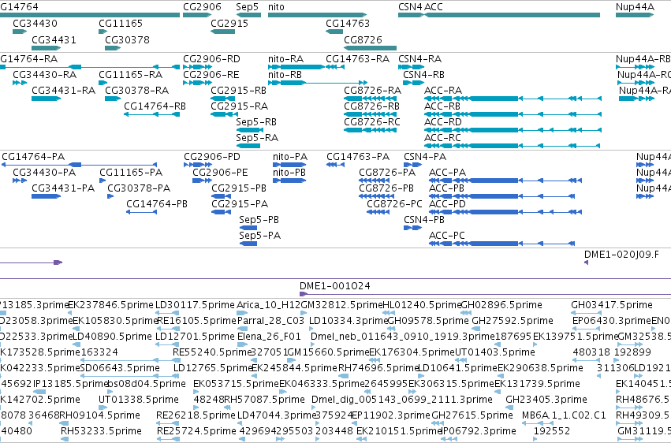The image size is (671, 443).
Task: Click transcript label CG11165-RA
Action: tap(131, 74)
